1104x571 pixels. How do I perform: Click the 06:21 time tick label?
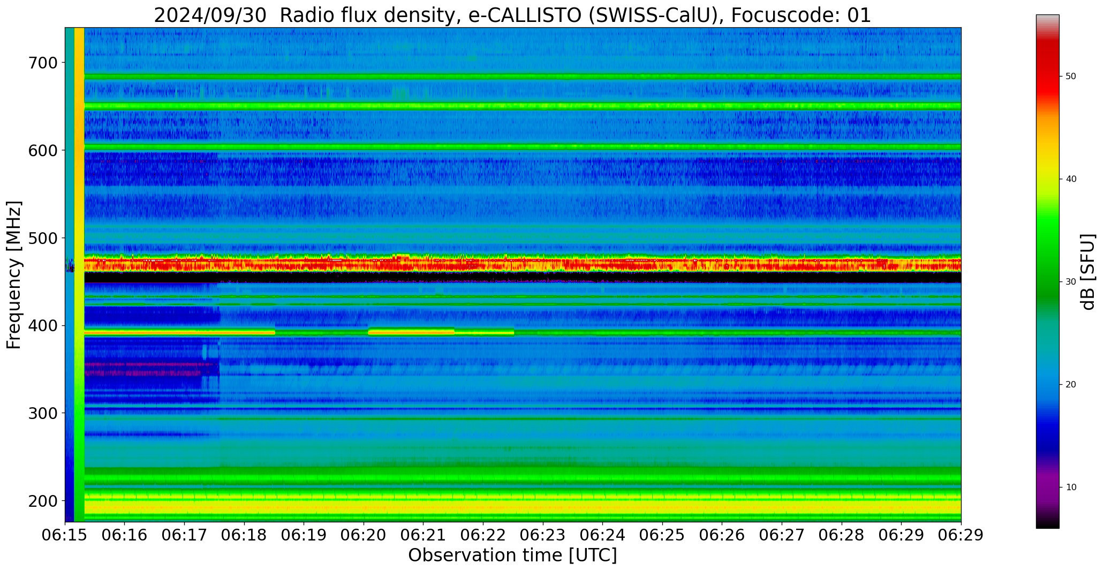(424, 535)
